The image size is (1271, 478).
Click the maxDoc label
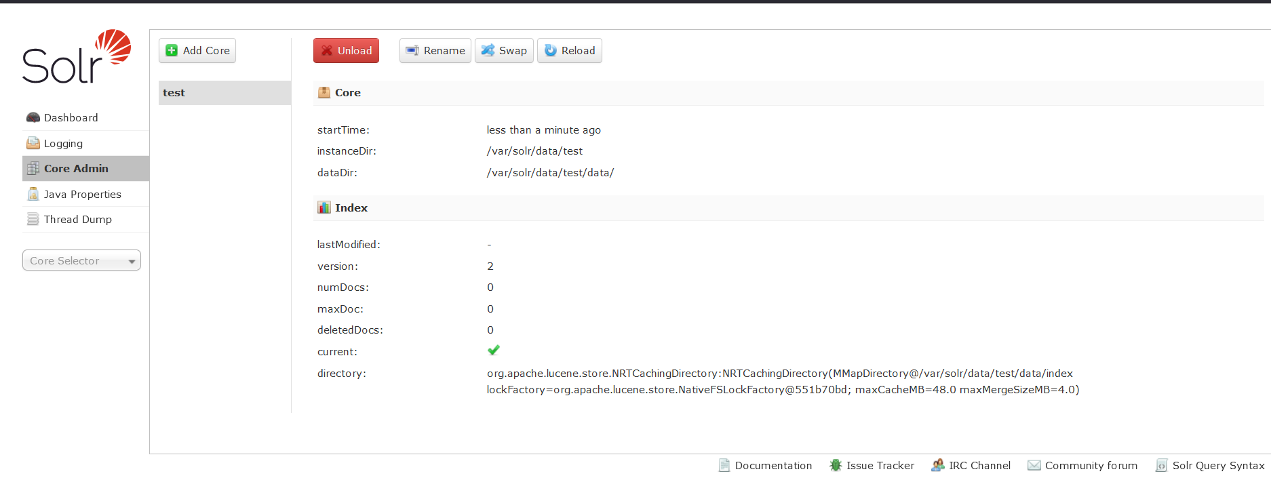340,309
